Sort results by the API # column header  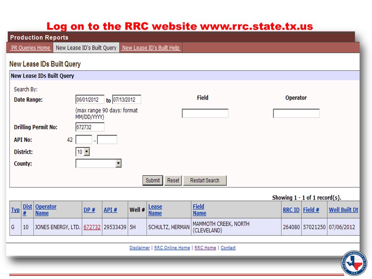pyautogui.click(x=110, y=210)
